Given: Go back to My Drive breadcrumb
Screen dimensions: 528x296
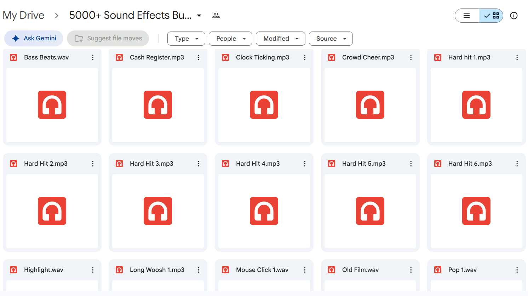Looking at the screenshot, I should pyautogui.click(x=23, y=15).
